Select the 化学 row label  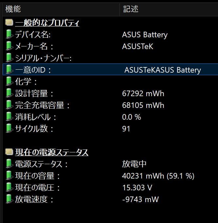[x=26, y=82]
